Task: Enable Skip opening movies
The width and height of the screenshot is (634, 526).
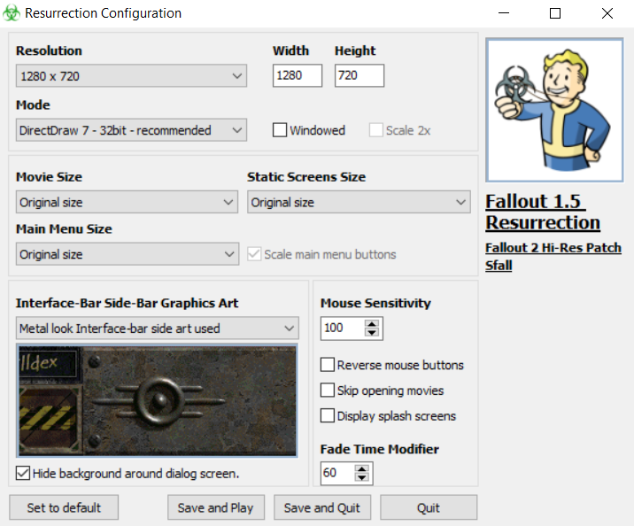Action: pyautogui.click(x=328, y=391)
